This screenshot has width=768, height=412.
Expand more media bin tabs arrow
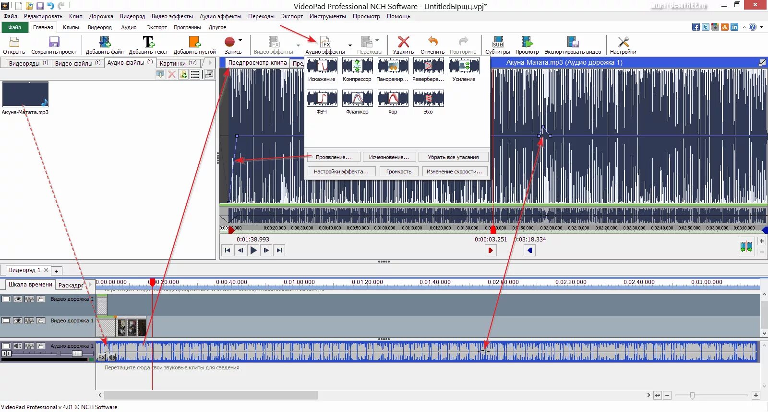(210, 63)
